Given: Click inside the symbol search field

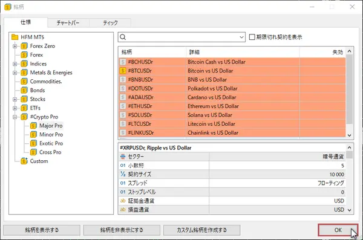Looking at the screenshot, I should 181,37.
